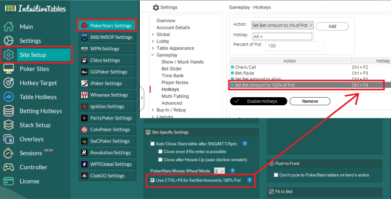The width and height of the screenshot is (391, 199).
Task: Click help icon beside Auto-Close Stars table
Action: tap(245, 144)
